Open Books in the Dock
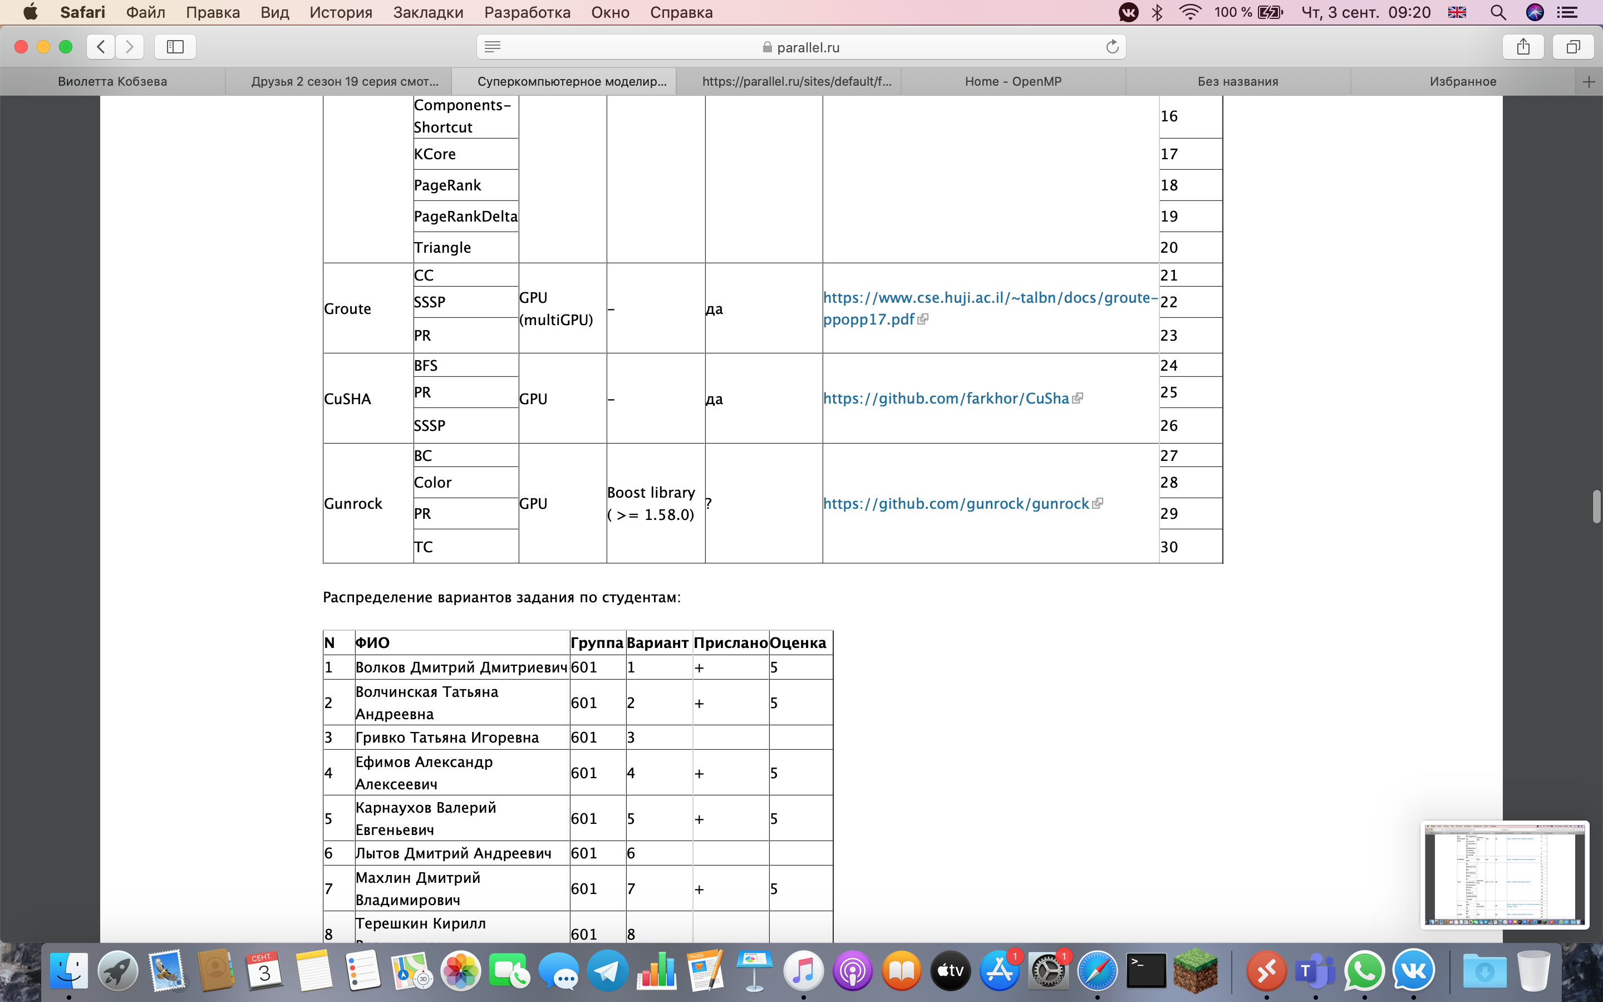Viewport: 1603px width, 1002px height. (902, 971)
